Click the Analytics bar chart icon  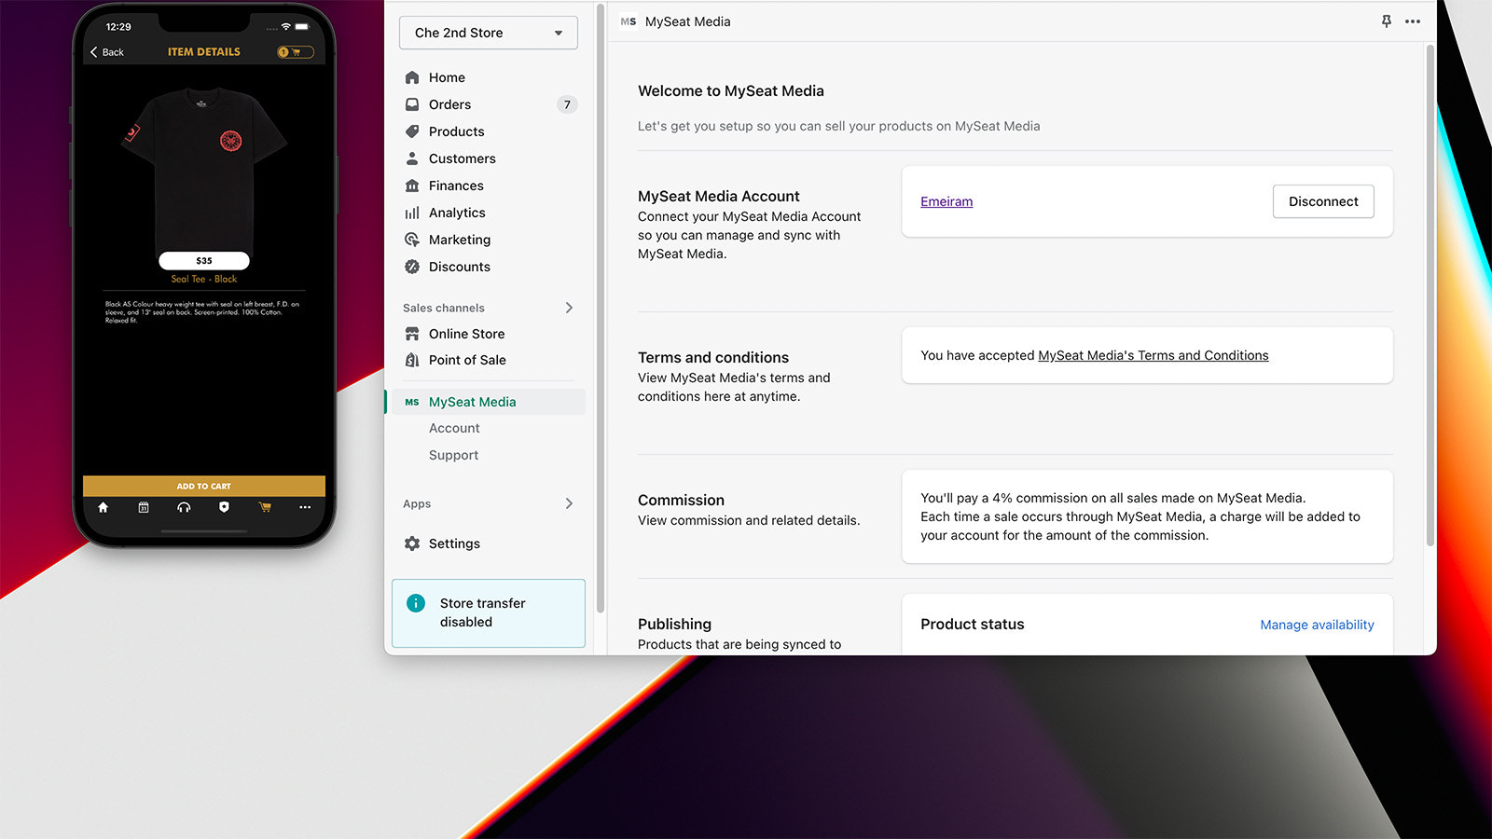tap(412, 213)
